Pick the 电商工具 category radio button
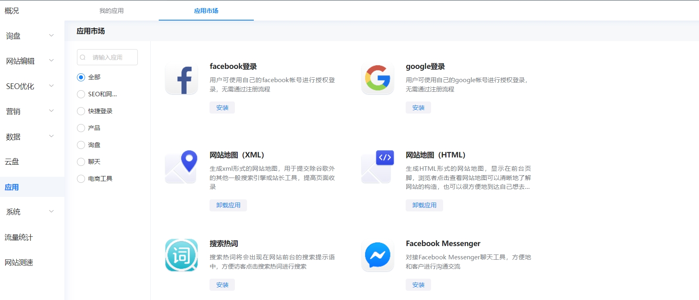699x300 pixels. 81,179
